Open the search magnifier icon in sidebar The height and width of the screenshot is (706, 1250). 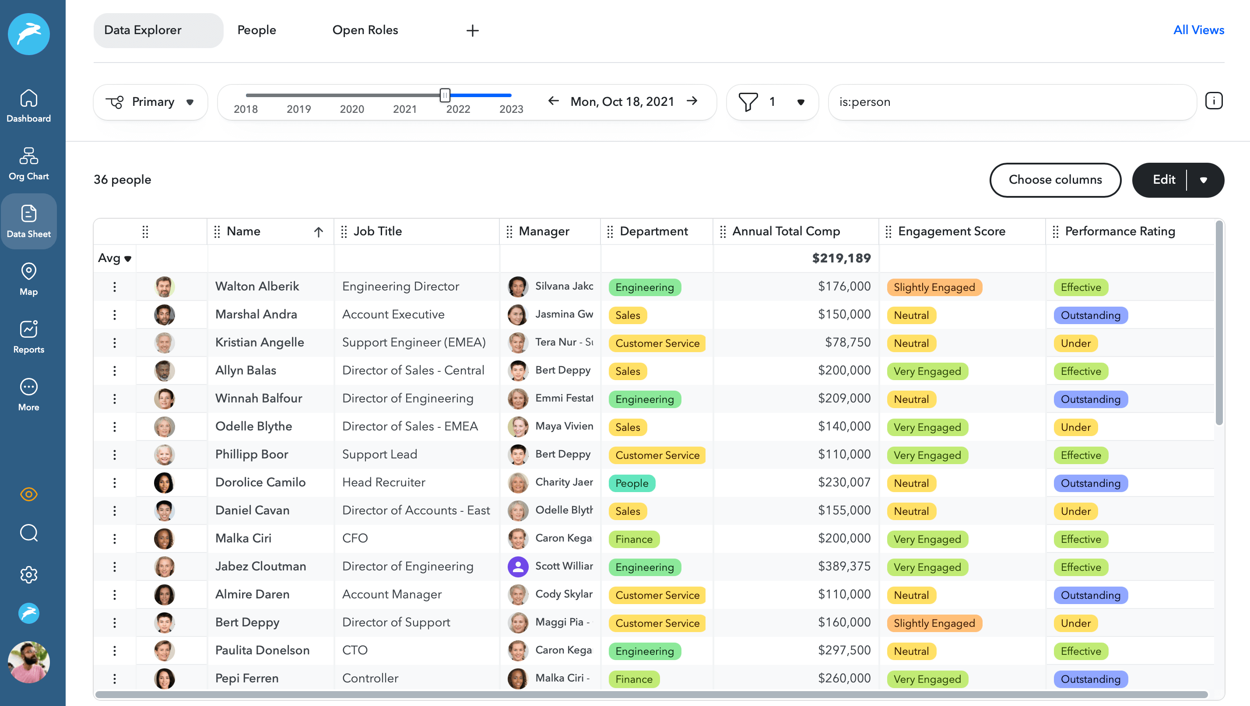[x=28, y=533]
